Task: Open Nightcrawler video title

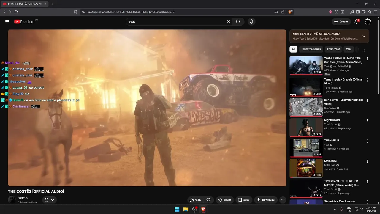Action: 332,120
